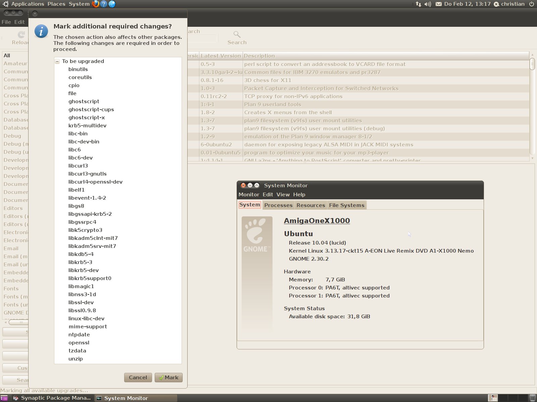
Task: Open the File Systems tab
Action: click(346, 205)
